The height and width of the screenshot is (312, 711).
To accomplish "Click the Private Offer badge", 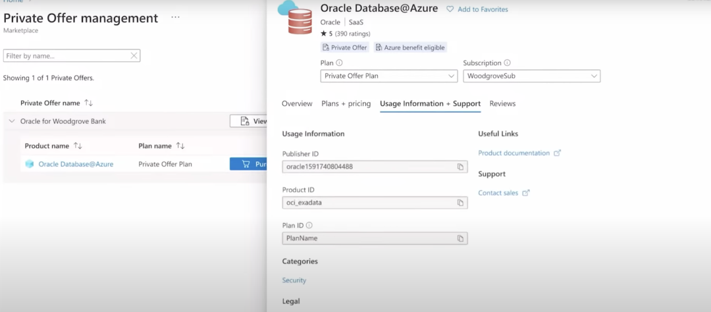I will coord(344,47).
